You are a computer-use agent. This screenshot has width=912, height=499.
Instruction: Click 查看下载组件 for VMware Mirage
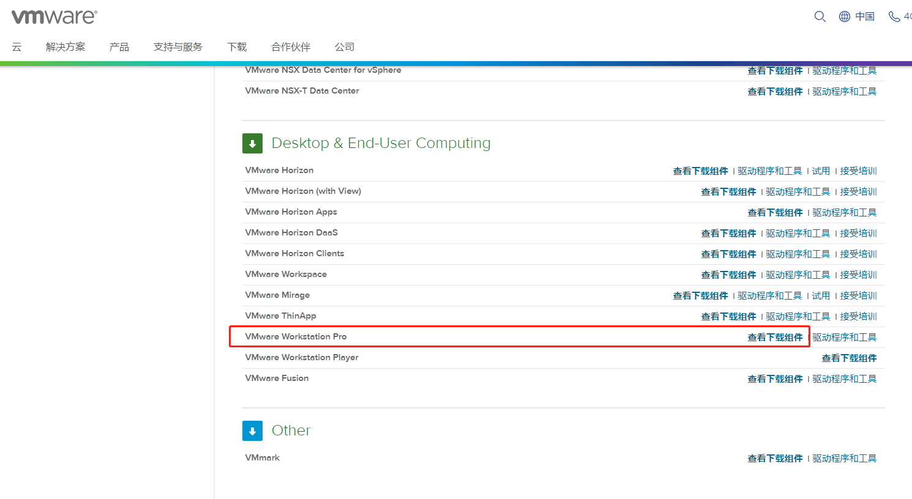700,295
